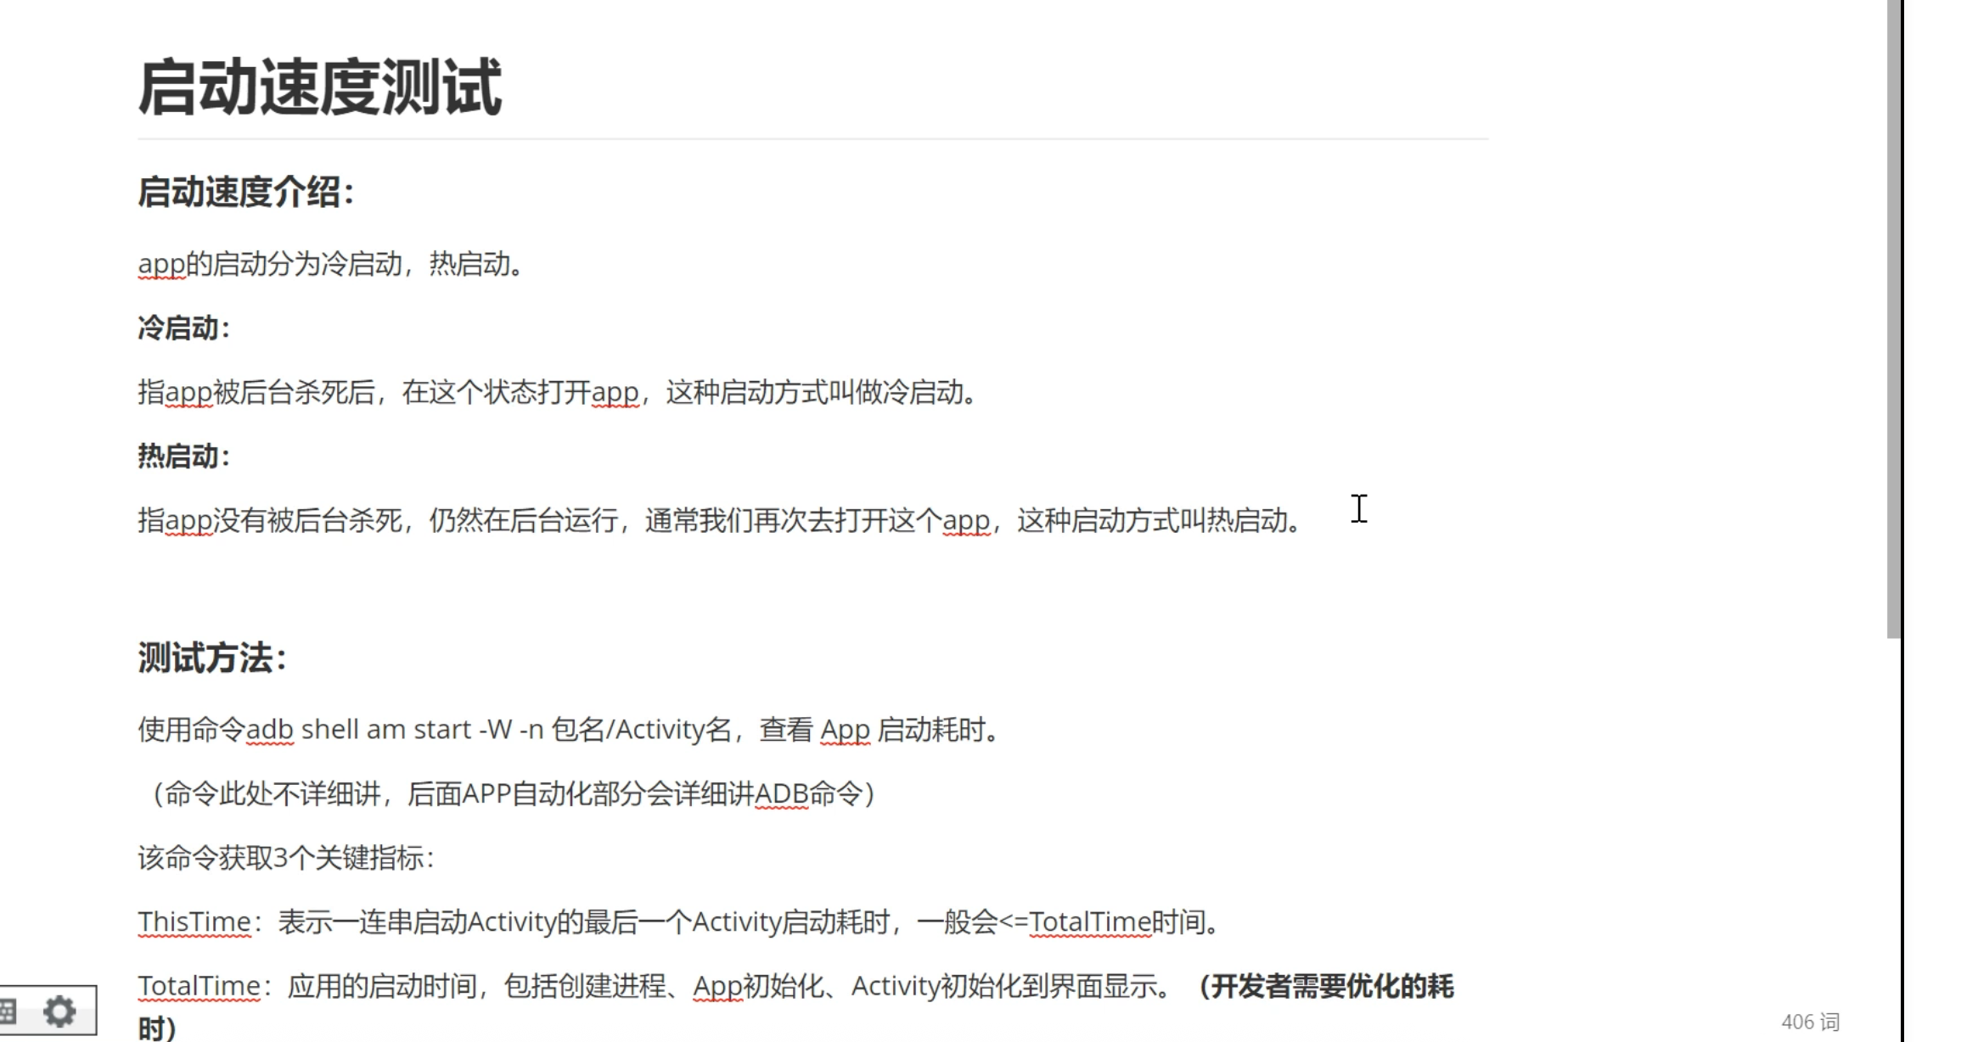Viewport: 1978px width, 1042px height.
Task: Click the 406 词 word count indicator
Action: pos(1809,1022)
